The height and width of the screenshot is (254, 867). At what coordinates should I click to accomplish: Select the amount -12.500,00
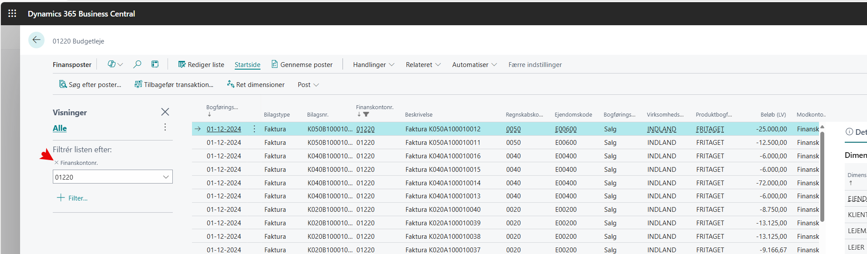[x=771, y=142]
